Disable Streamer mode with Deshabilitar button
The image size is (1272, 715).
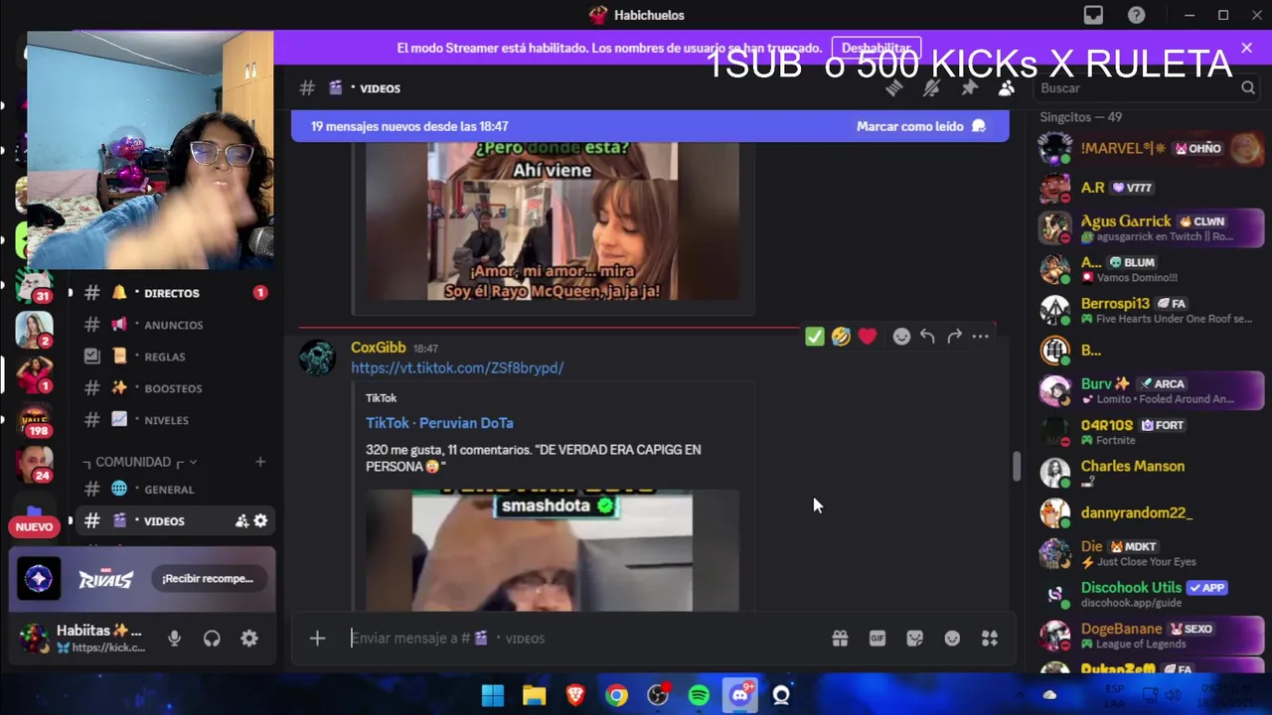point(875,48)
